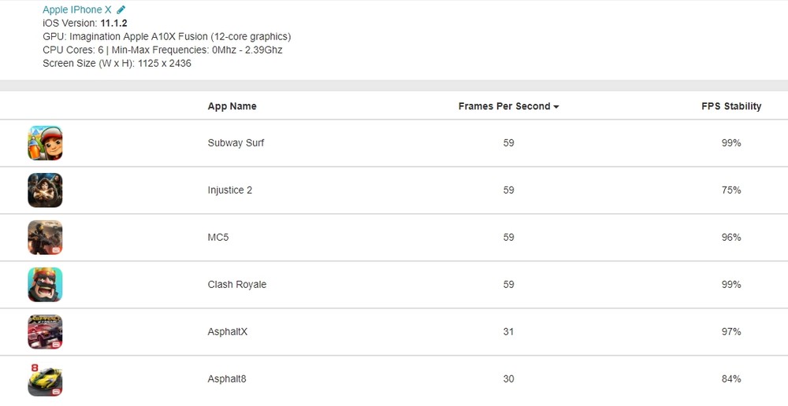Select the Clash Royale app name
788x406 pixels.
coord(237,285)
